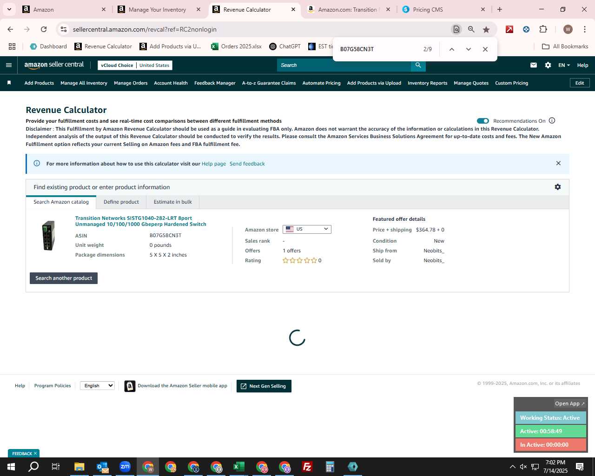Click the Recommendations info icon
This screenshot has height=476, width=595.
[x=552, y=120]
